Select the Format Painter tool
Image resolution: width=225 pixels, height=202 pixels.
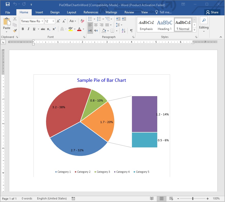15,30
